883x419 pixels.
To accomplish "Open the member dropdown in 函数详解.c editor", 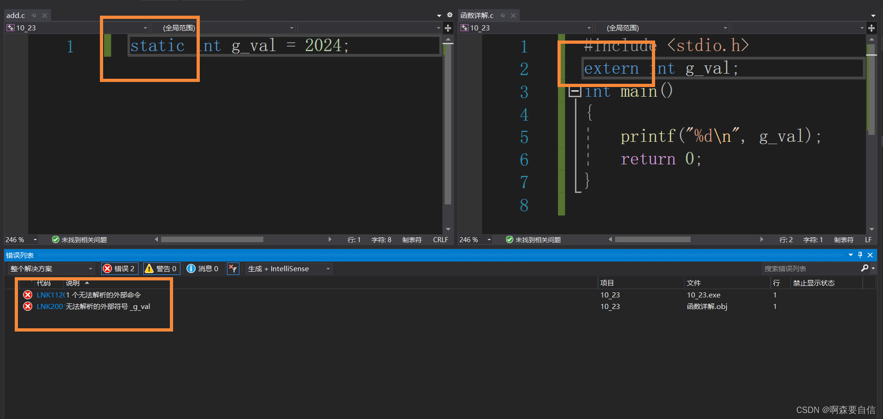I will pos(798,28).
